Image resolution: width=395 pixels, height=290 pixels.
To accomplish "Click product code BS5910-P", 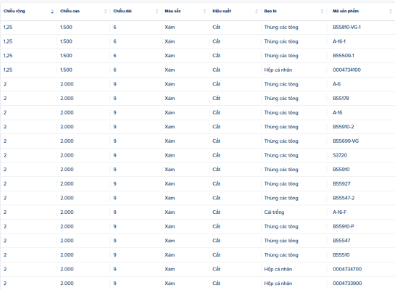I will [344, 226].
